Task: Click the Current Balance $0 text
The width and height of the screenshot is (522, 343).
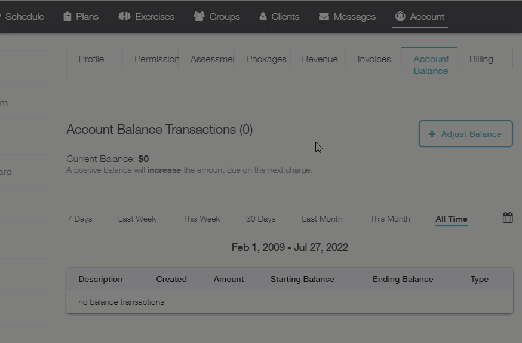Action: 108,158
